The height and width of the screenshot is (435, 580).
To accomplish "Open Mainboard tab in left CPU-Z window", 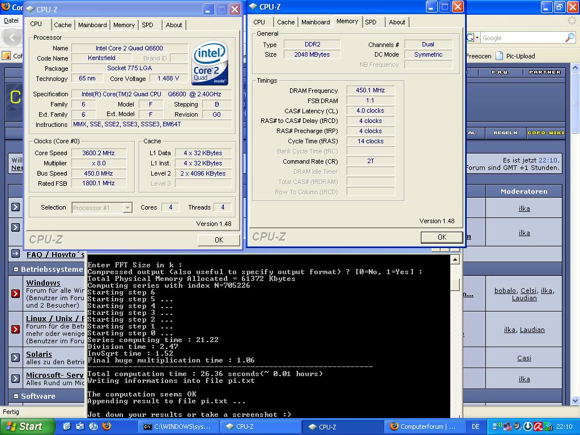I will [92, 25].
